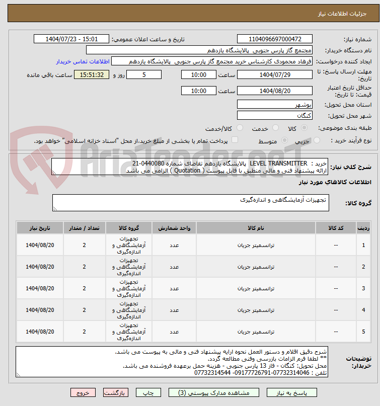380x406 pixels.
Task: Click the ایجاد کننده درخواست field
Action: click(x=211, y=61)
